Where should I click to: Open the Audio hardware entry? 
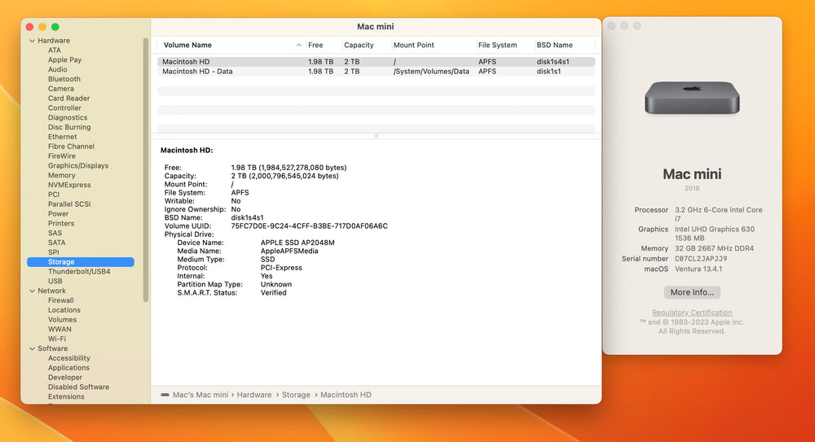click(x=58, y=70)
